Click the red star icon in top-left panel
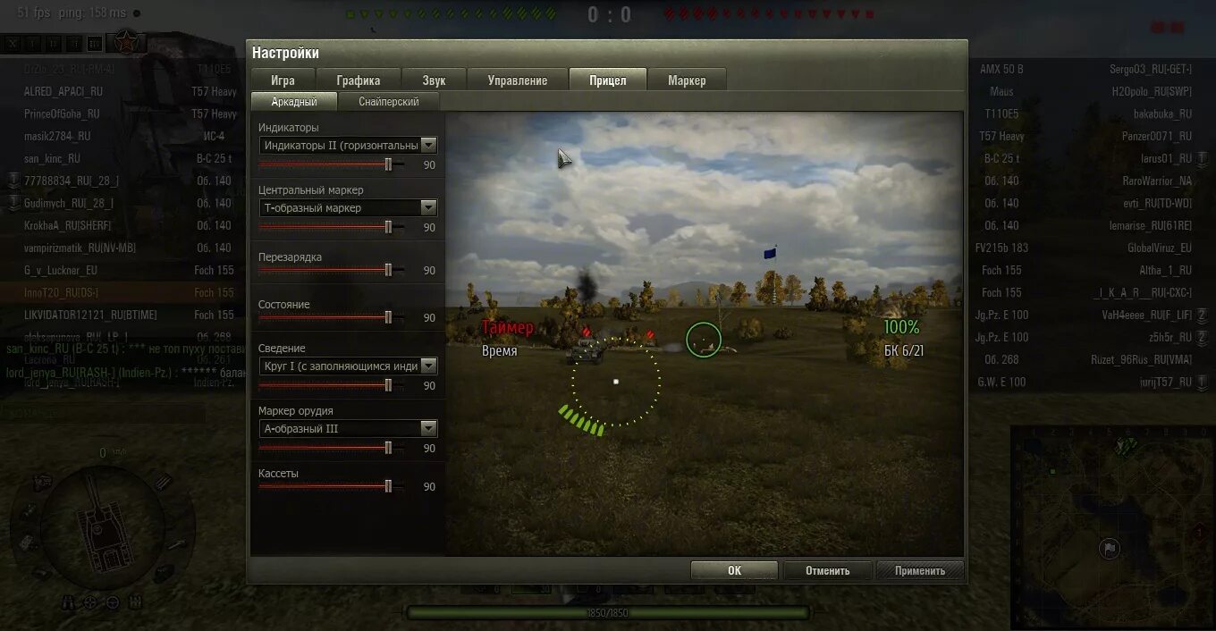This screenshot has height=631, width=1216. (126, 42)
